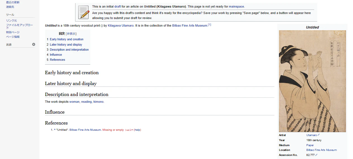Open language settings gear icon
The height and width of the screenshot is (159, 353).
34,44
